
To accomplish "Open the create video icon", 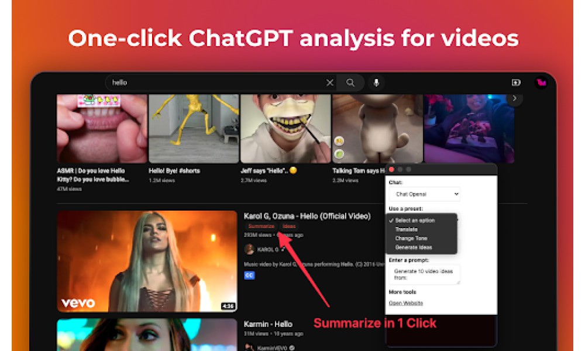I will coord(516,82).
